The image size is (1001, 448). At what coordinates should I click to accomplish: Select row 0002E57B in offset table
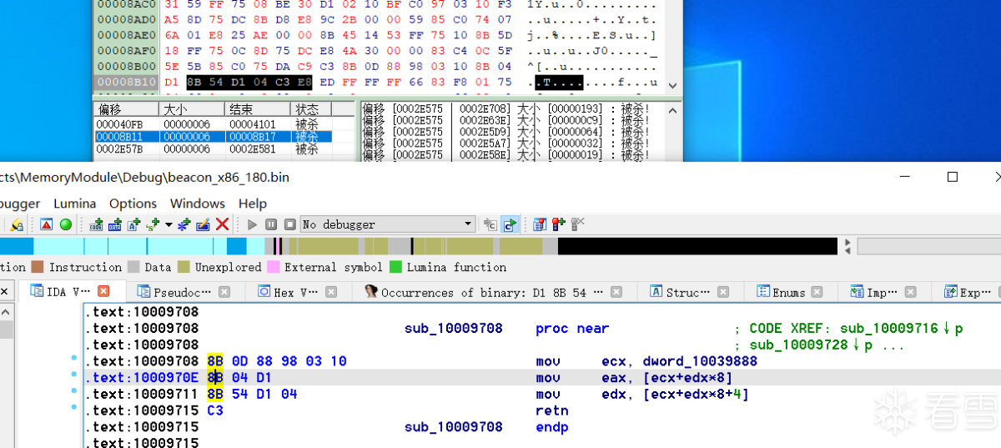213,148
